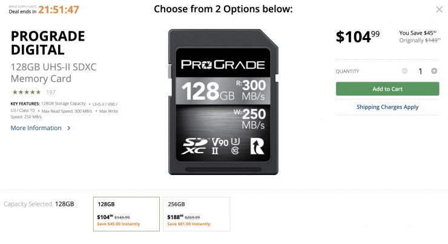This screenshot has height=244, width=448.
Task: Click the deal countdown timer
Action: pos(58,10)
